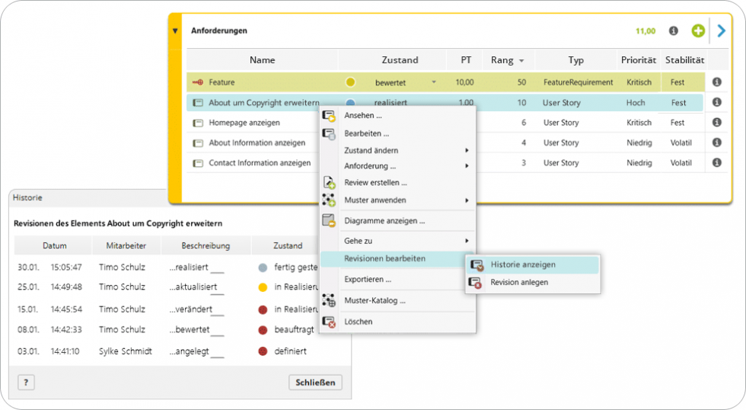Select the Contact Information anzeigen row name
The width and height of the screenshot is (746, 410).
tap(260, 163)
